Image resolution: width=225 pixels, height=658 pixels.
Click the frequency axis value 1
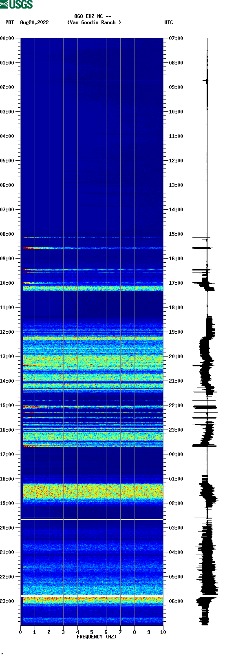click(35, 632)
